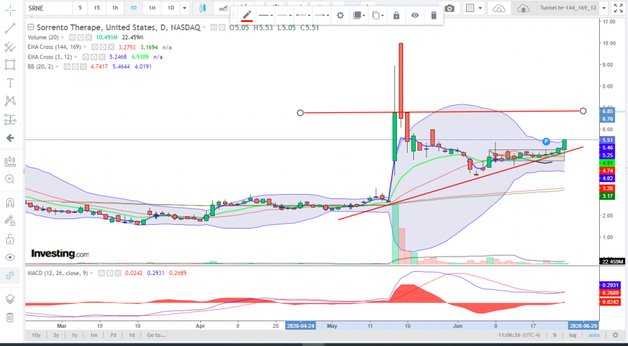Viewport: 628px width, 346px height.
Task: Open the interval dropdown arrow
Action: click(184, 8)
